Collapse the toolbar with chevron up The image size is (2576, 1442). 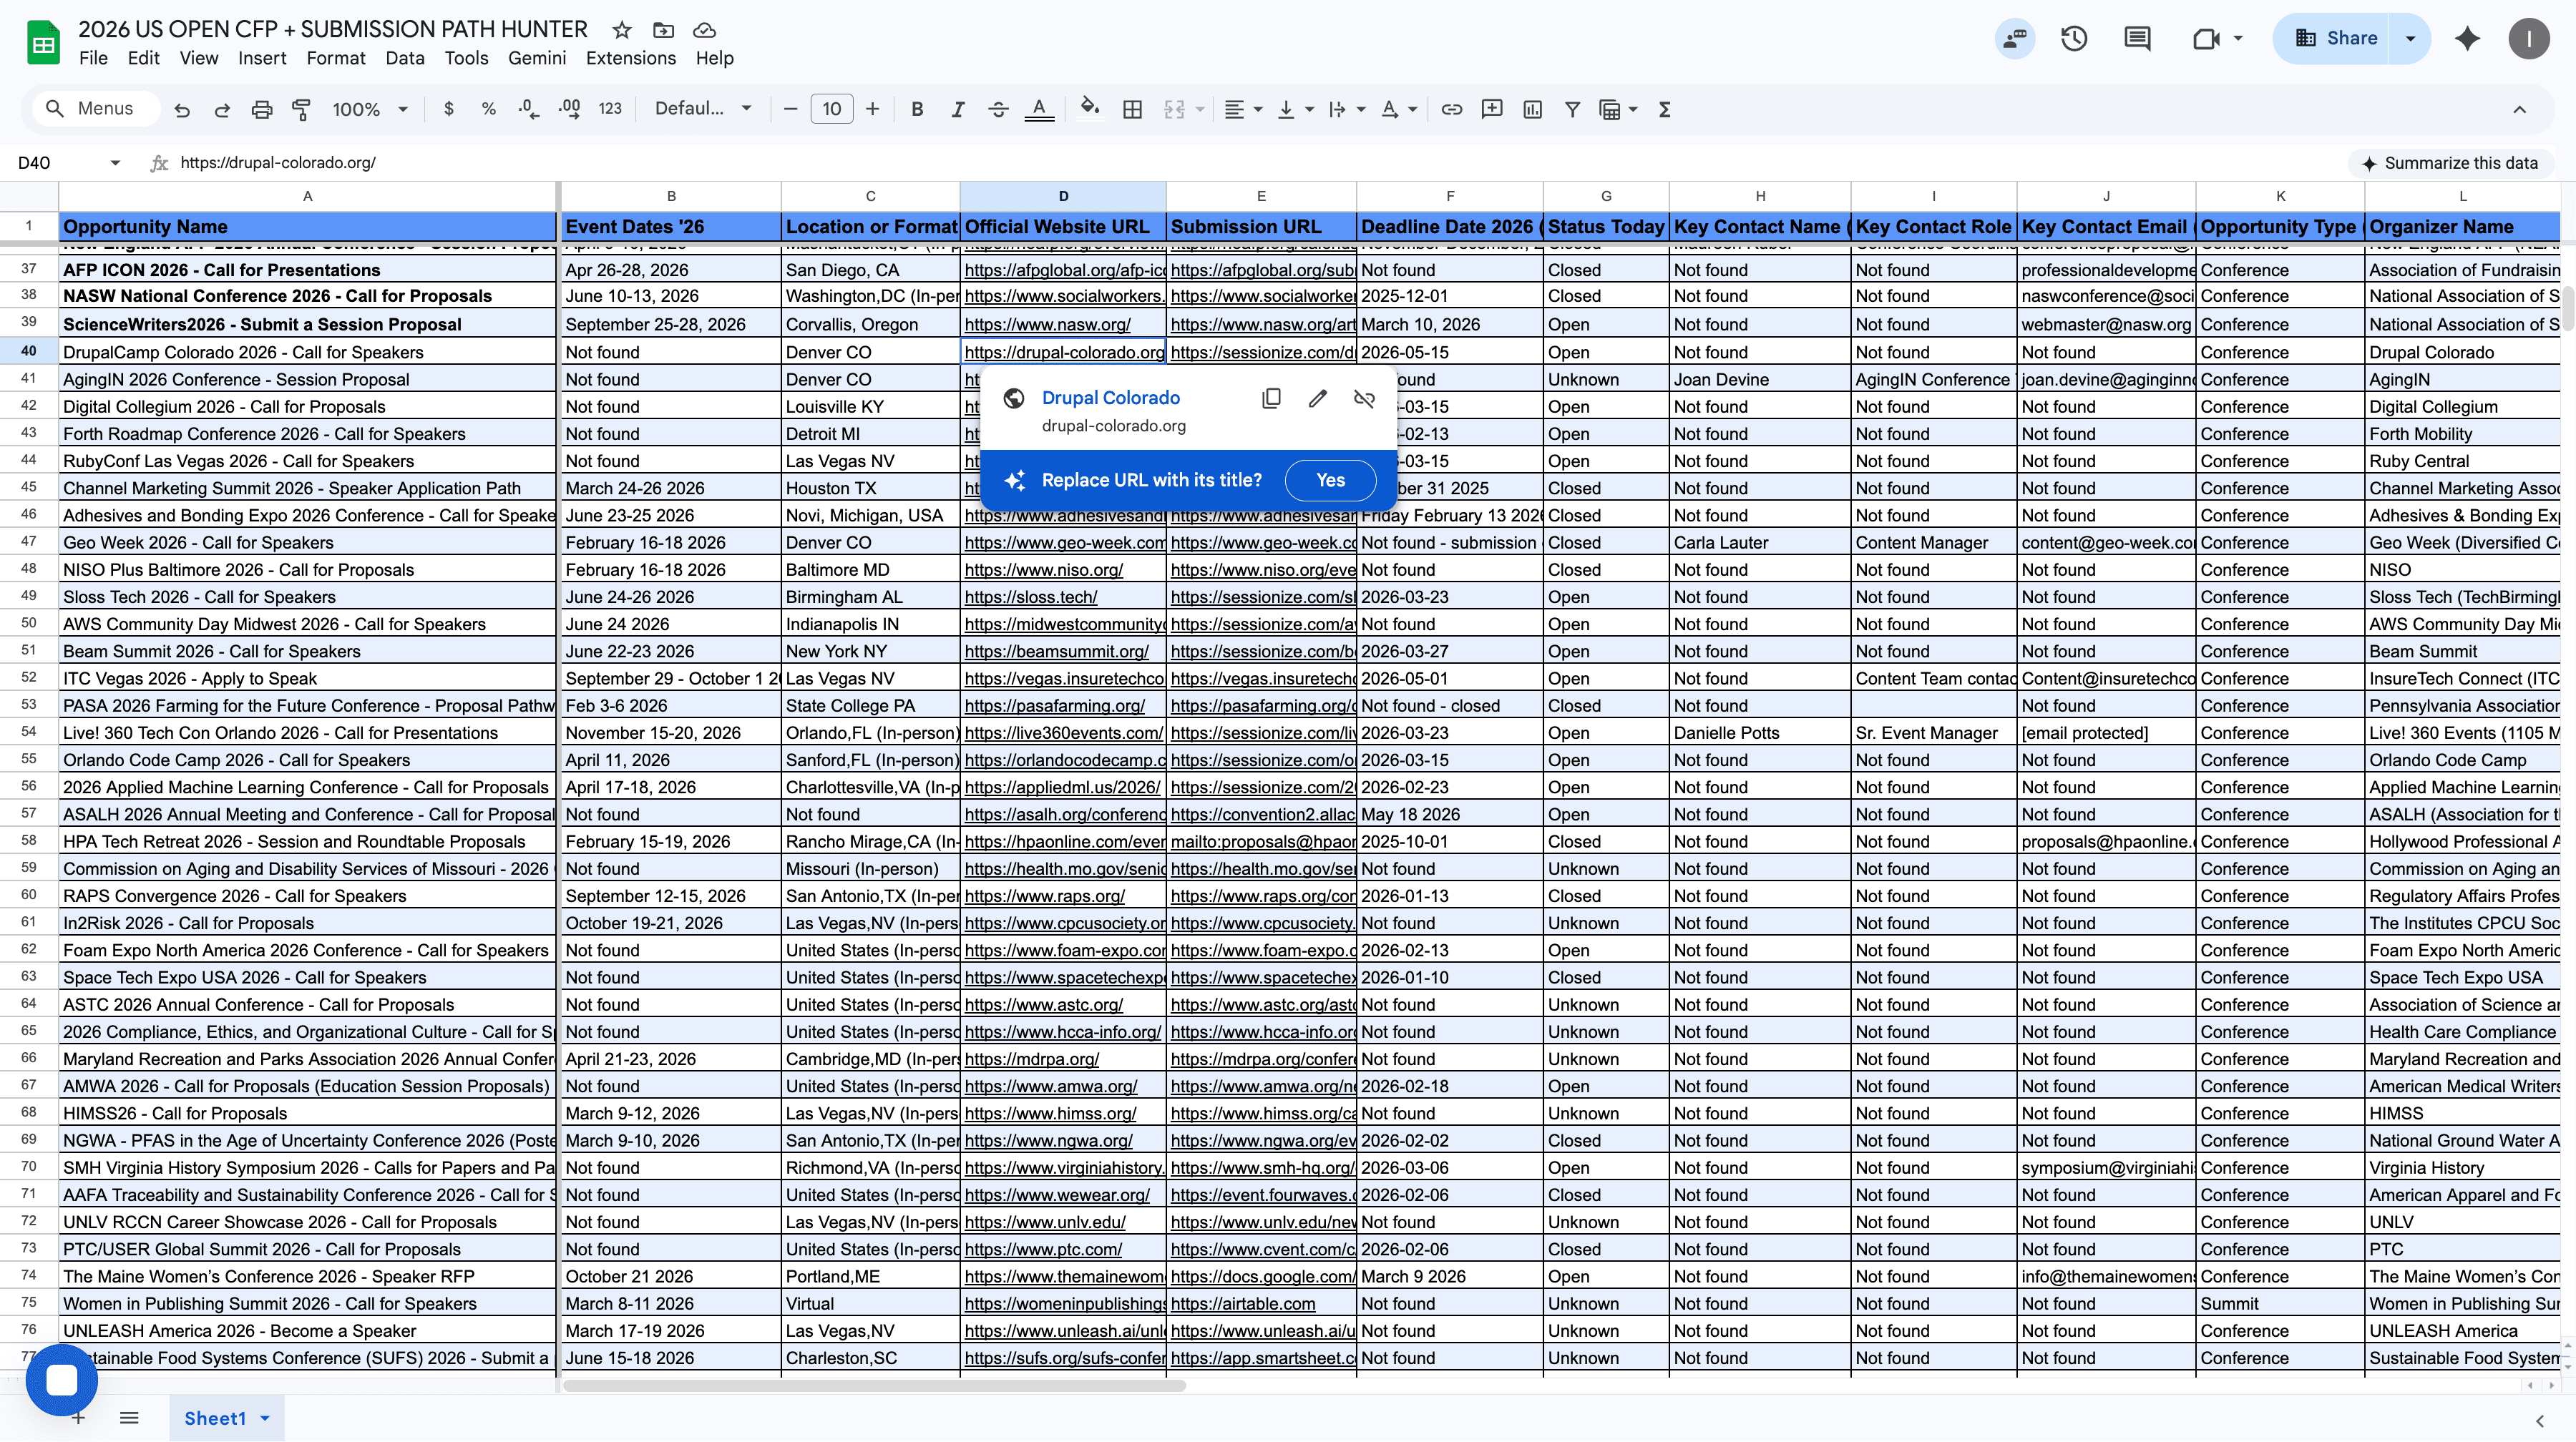click(2519, 110)
